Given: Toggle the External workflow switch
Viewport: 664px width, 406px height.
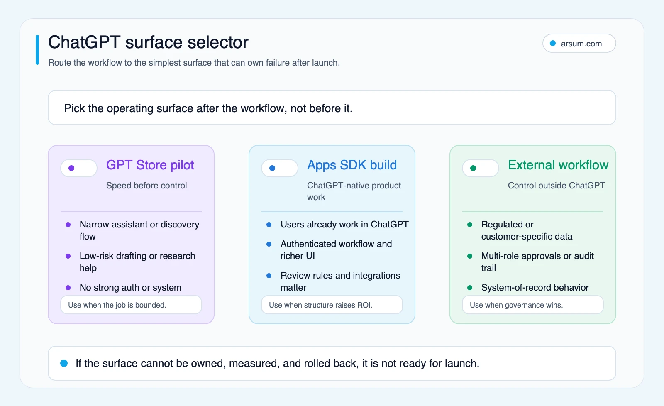Looking at the screenshot, I should 481,168.
